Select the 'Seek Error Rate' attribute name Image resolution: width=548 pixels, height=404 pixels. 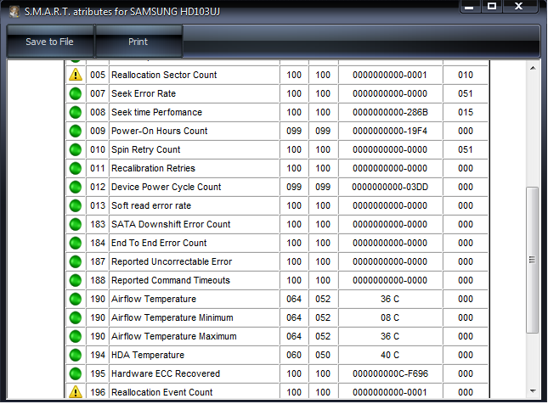pos(144,93)
